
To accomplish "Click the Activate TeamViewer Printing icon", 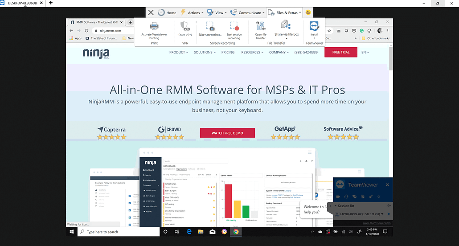I will point(154,26).
